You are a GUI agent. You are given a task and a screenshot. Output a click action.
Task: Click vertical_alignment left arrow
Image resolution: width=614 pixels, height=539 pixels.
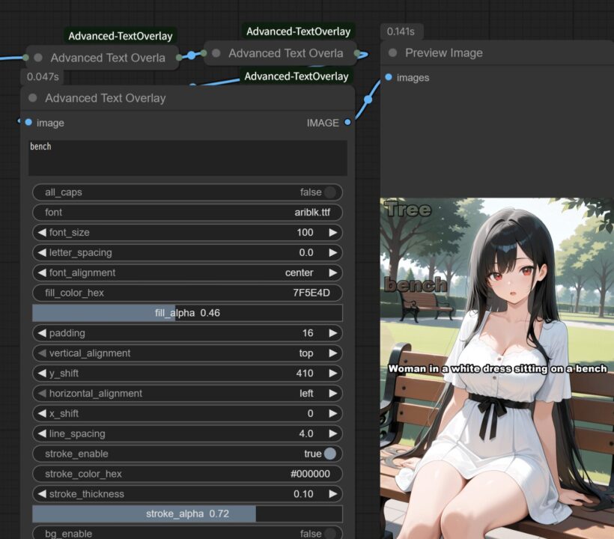42,353
